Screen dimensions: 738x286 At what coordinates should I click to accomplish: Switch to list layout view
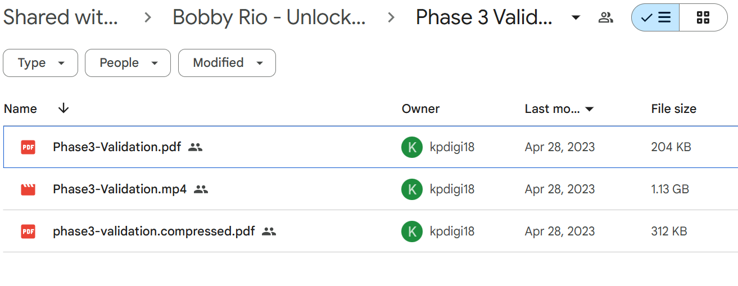point(655,17)
